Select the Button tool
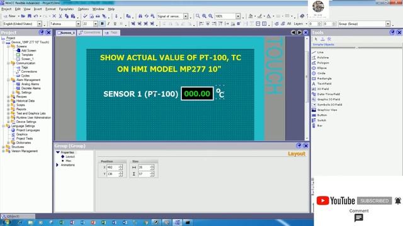 click(319, 115)
